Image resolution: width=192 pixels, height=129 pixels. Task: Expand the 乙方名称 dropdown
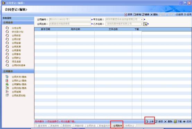[142, 24]
